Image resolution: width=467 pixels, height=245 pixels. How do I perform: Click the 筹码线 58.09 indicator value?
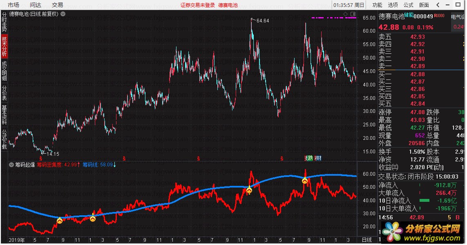coord(99,165)
